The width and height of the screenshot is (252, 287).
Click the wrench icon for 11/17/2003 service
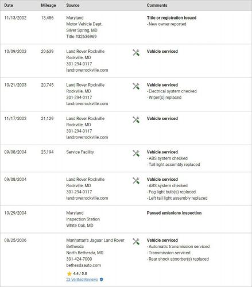click(136, 120)
